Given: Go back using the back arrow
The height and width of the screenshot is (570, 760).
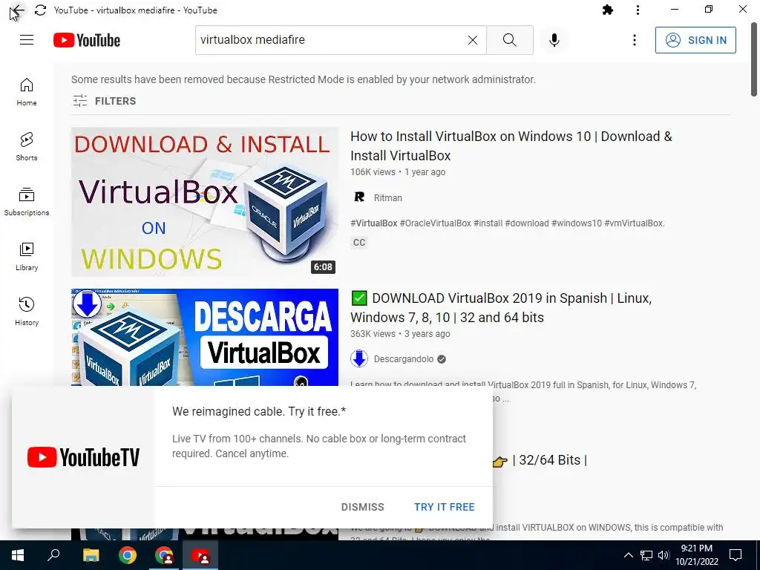Looking at the screenshot, I should pos(17,10).
